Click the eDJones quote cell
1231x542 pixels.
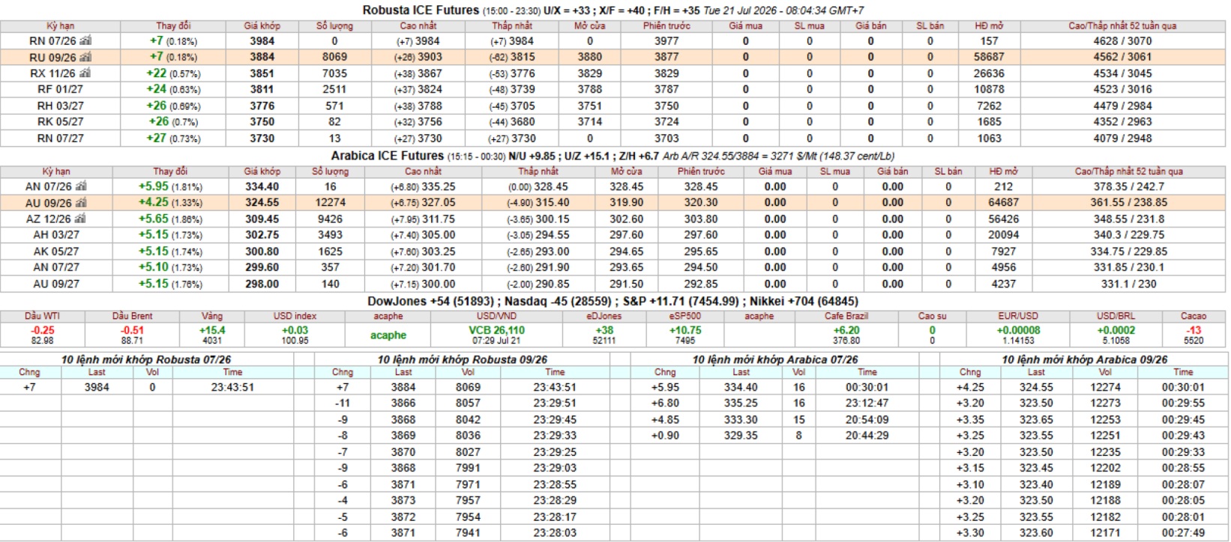pos(604,335)
